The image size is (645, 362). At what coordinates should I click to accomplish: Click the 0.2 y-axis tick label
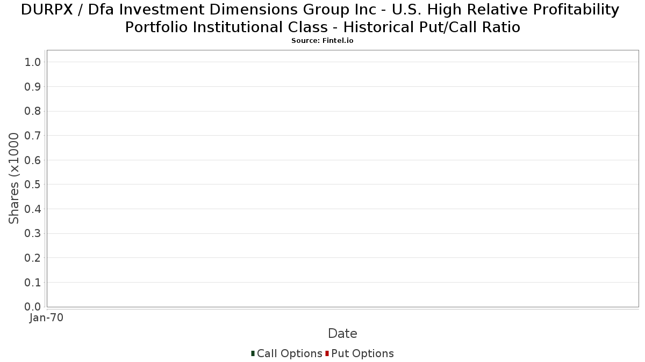tap(33, 258)
